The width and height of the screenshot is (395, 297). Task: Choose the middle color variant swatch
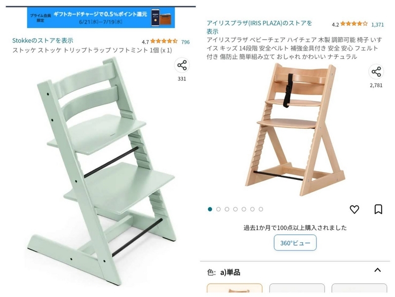coord(297,288)
